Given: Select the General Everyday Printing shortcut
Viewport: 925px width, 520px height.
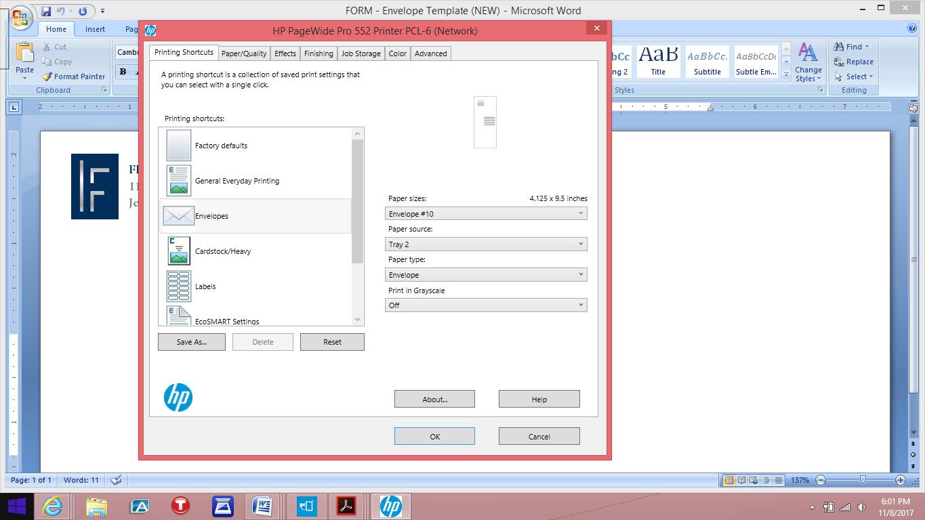Looking at the screenshot, I should tap(255, 181).
